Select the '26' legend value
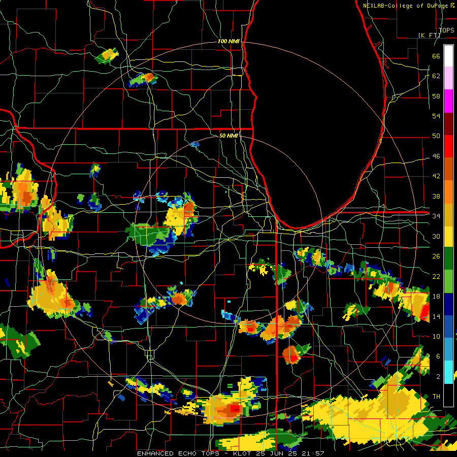457x457 pixels. tap(436, 256)
